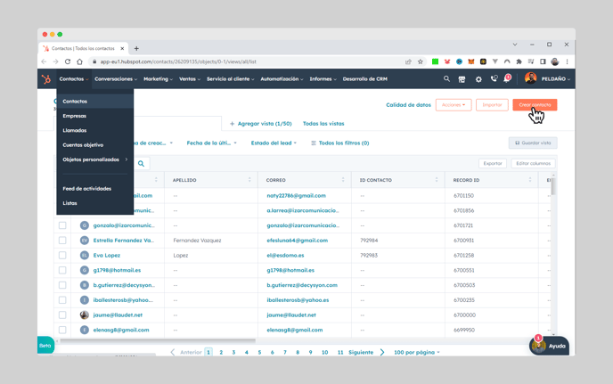Open the MetaMask fox extension icon
This screenshot has height=384, width=613.
[471, 61]
